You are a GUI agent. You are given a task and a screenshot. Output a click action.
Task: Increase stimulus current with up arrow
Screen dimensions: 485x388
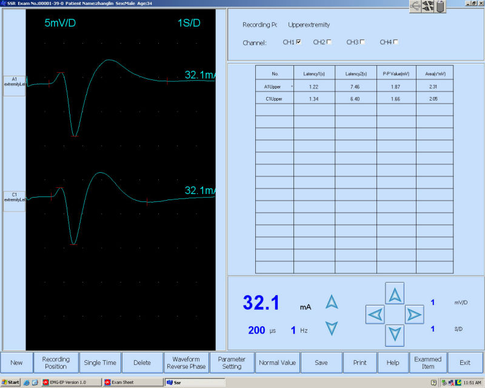point(332,302)
